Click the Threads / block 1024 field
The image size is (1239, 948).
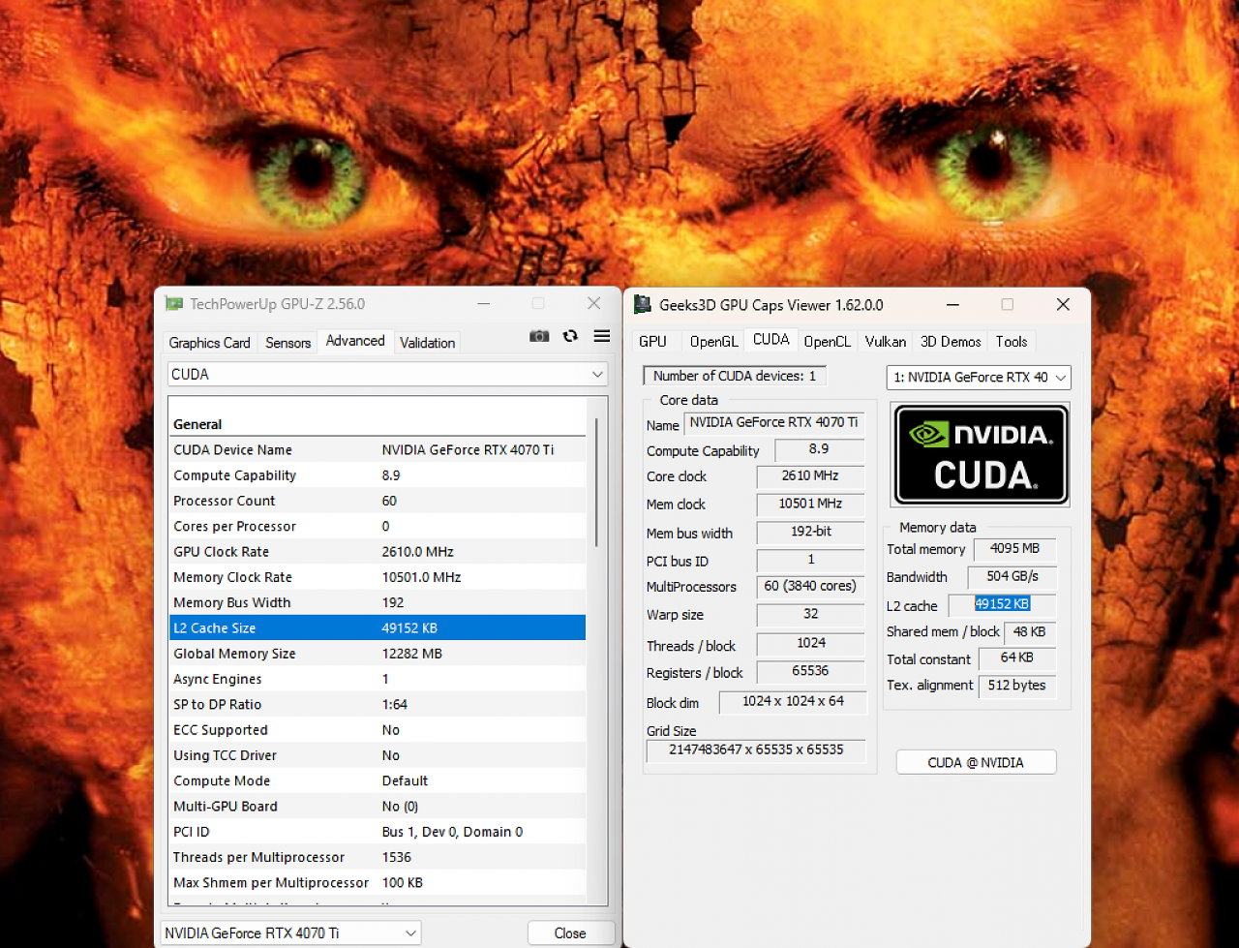tap(810, 644)
